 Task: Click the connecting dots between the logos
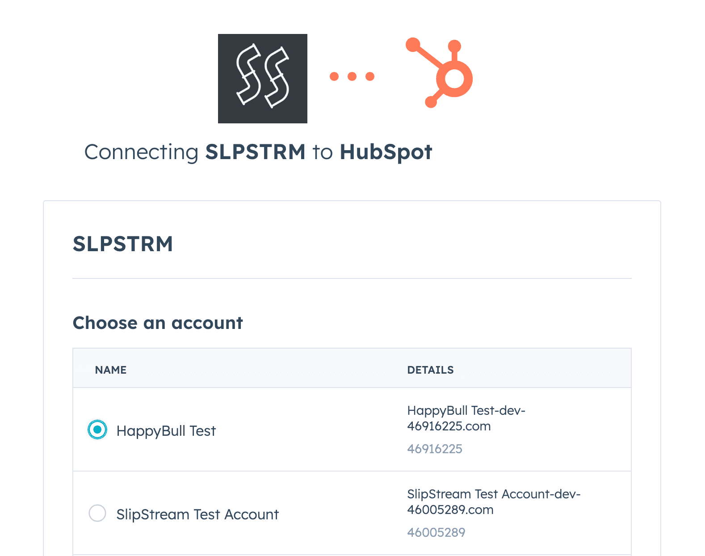click(x=352, y=76)
